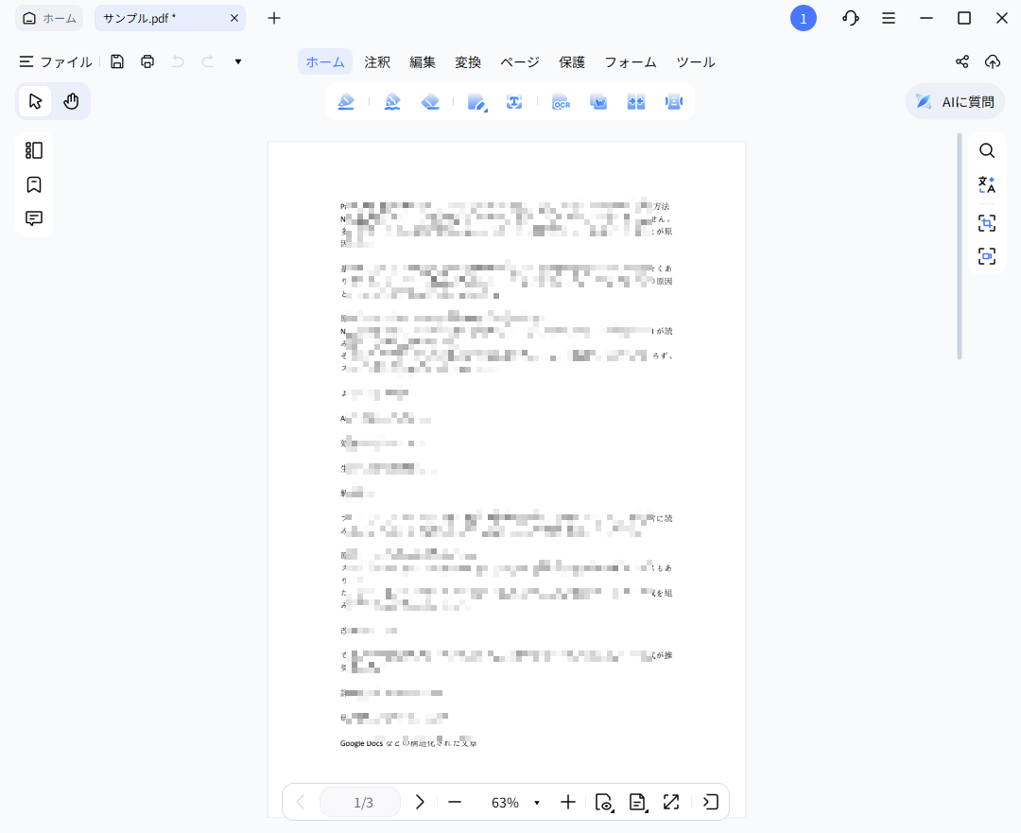Select the add text tool

(514, 101)
